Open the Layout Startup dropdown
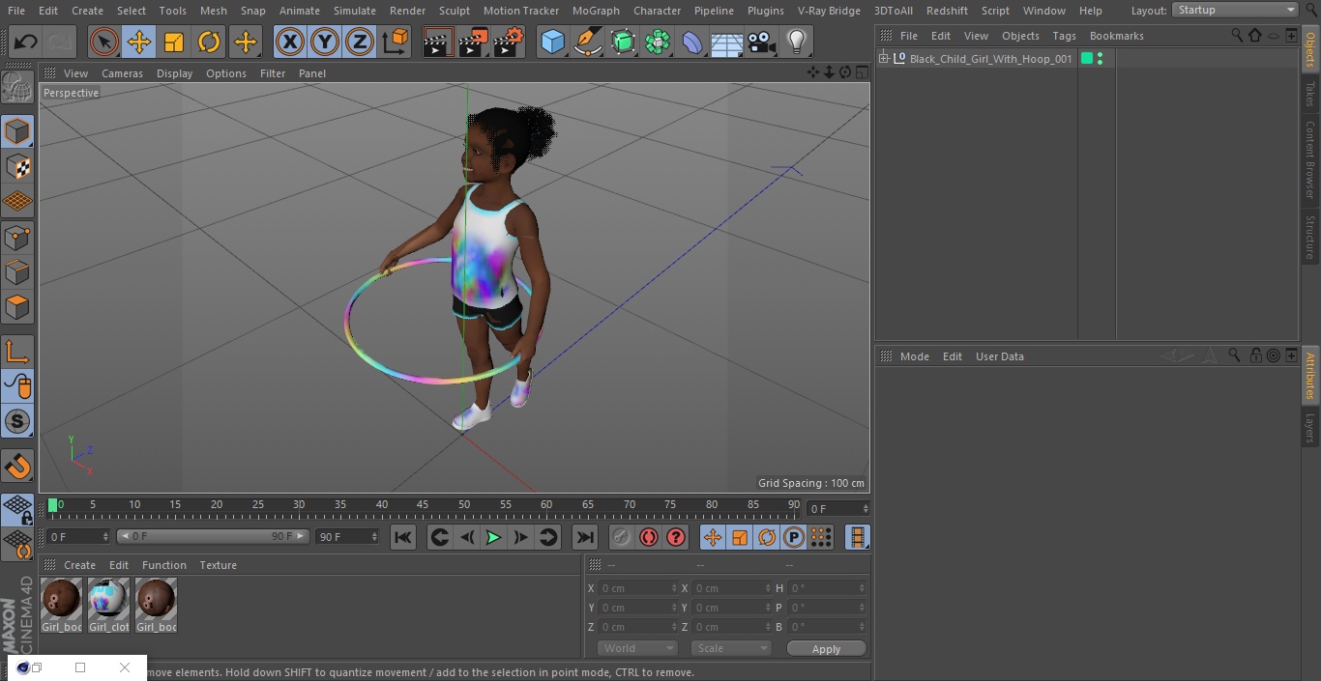This screenshot has width=1321, height=681. 1235,10
